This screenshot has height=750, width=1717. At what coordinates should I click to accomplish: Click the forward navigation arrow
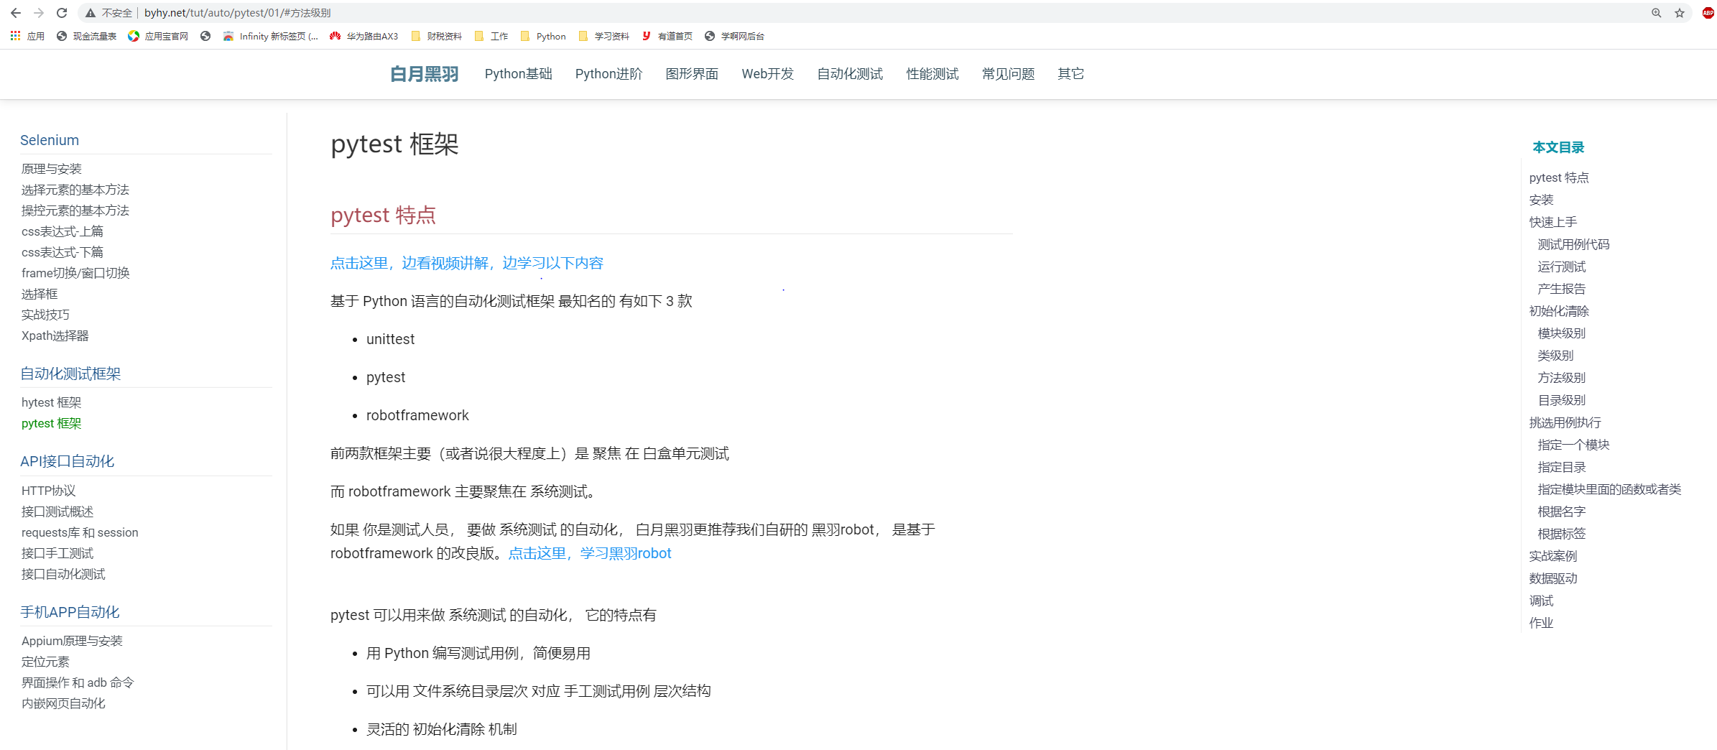point(37,12)
